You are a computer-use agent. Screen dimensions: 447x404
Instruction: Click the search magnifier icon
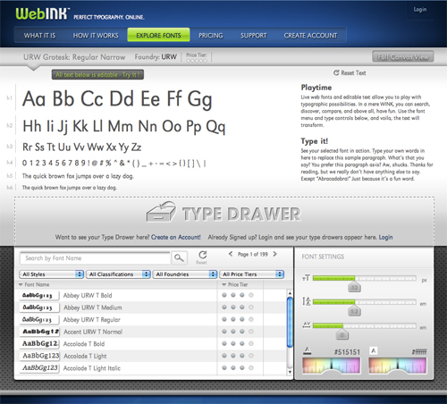179,258
